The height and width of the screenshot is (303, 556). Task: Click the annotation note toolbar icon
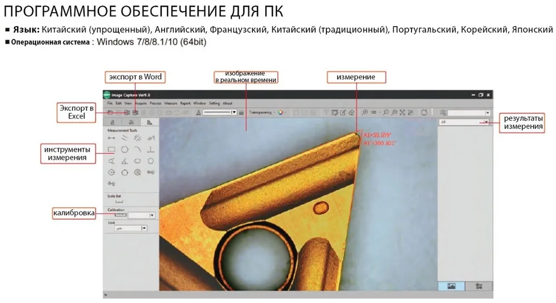(x=335, y=113)
